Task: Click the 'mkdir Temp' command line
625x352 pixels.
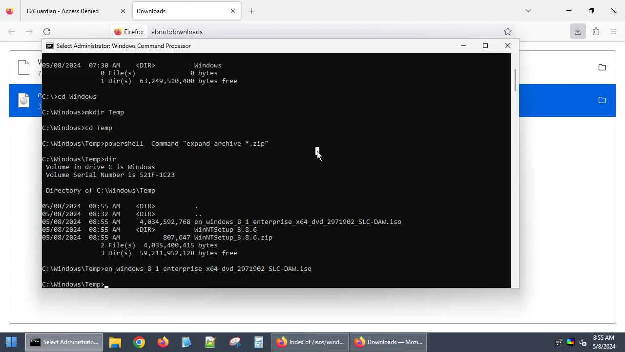Action: (x=83, y=112)
